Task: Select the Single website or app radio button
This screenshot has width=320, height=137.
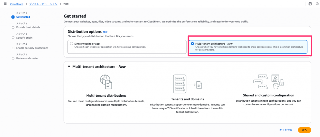Action: coord(71,44)
